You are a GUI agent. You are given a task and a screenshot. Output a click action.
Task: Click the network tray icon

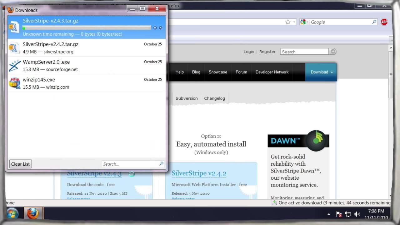348,214
